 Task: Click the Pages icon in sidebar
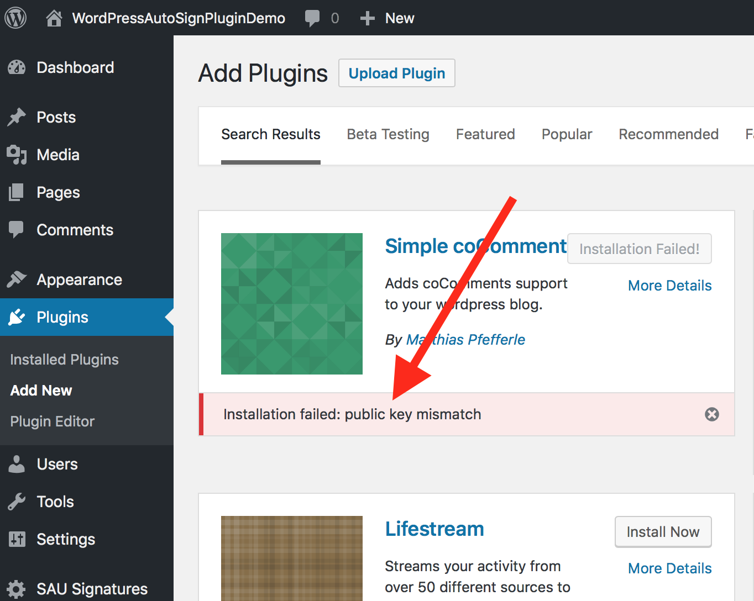pyautogui.click(x=17, y=192)
